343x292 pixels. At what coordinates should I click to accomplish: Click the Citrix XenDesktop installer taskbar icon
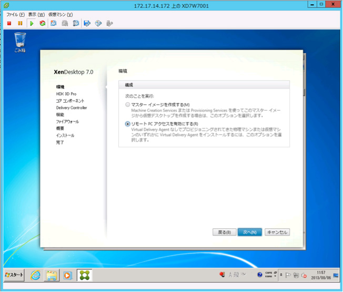pyautogui.click(x=85, y=275)
